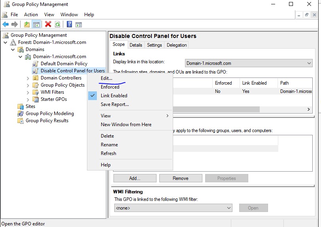The height and width of the screenshot is (227, 321).
Task: Expand the WMI Filters node
Action: click(28, 93)
